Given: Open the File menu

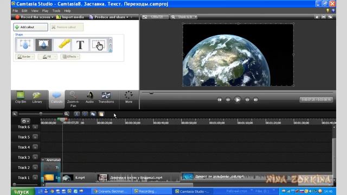Looking at the screenshot, I should (15, 11).
